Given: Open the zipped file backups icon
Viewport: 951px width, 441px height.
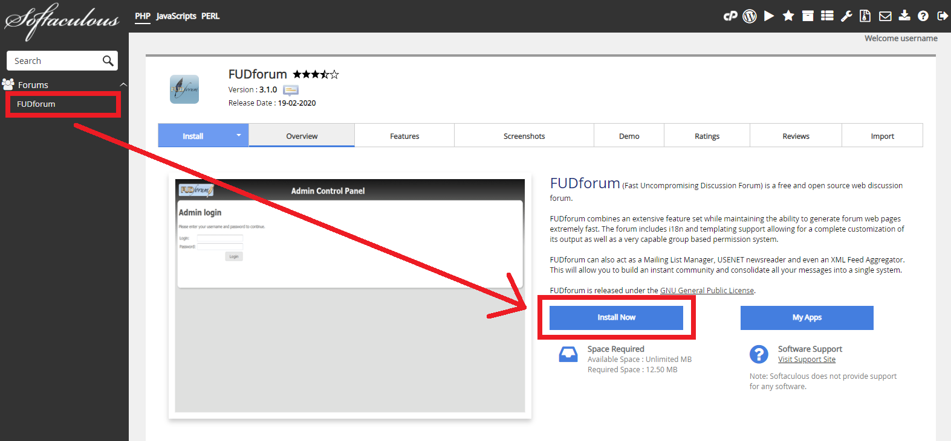Looking at the screenshot, I should [x=866, y=16].
